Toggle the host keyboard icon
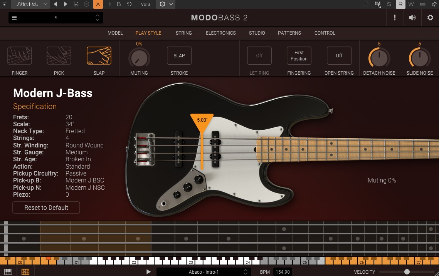 [423, 4]
